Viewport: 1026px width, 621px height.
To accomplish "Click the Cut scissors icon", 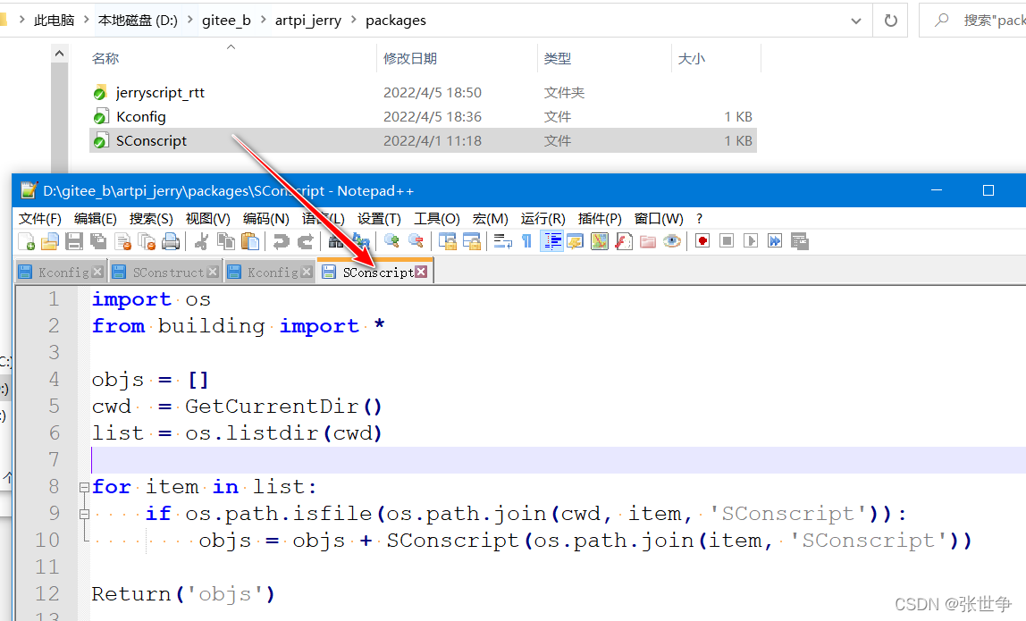I will click(202, 241).
